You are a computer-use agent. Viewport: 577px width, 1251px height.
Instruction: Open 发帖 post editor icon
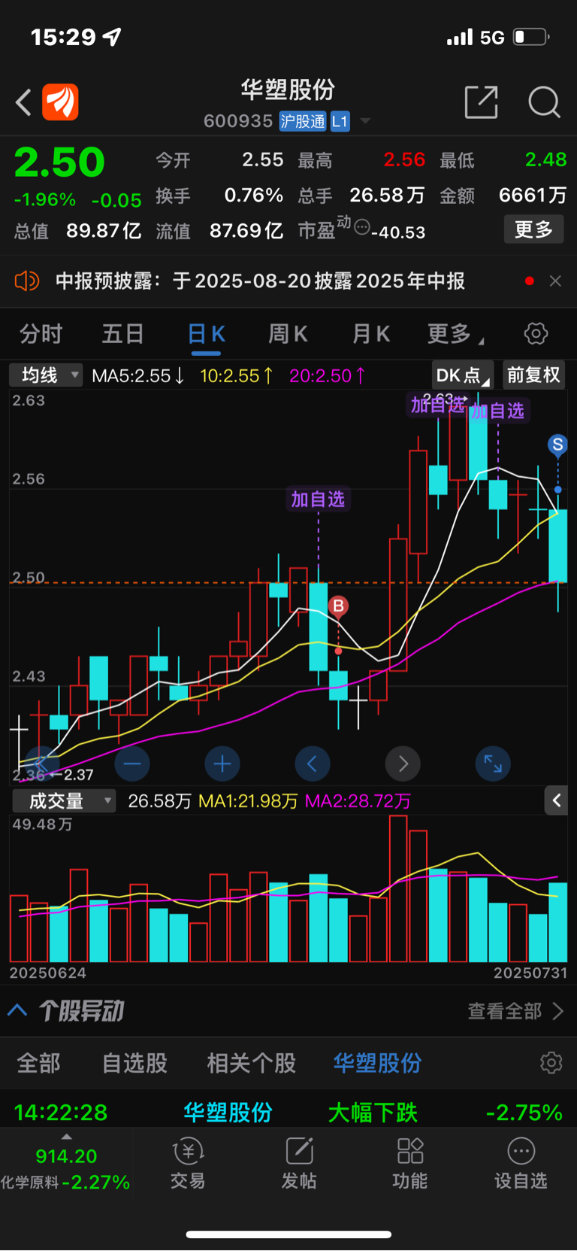coord(299,1163)
